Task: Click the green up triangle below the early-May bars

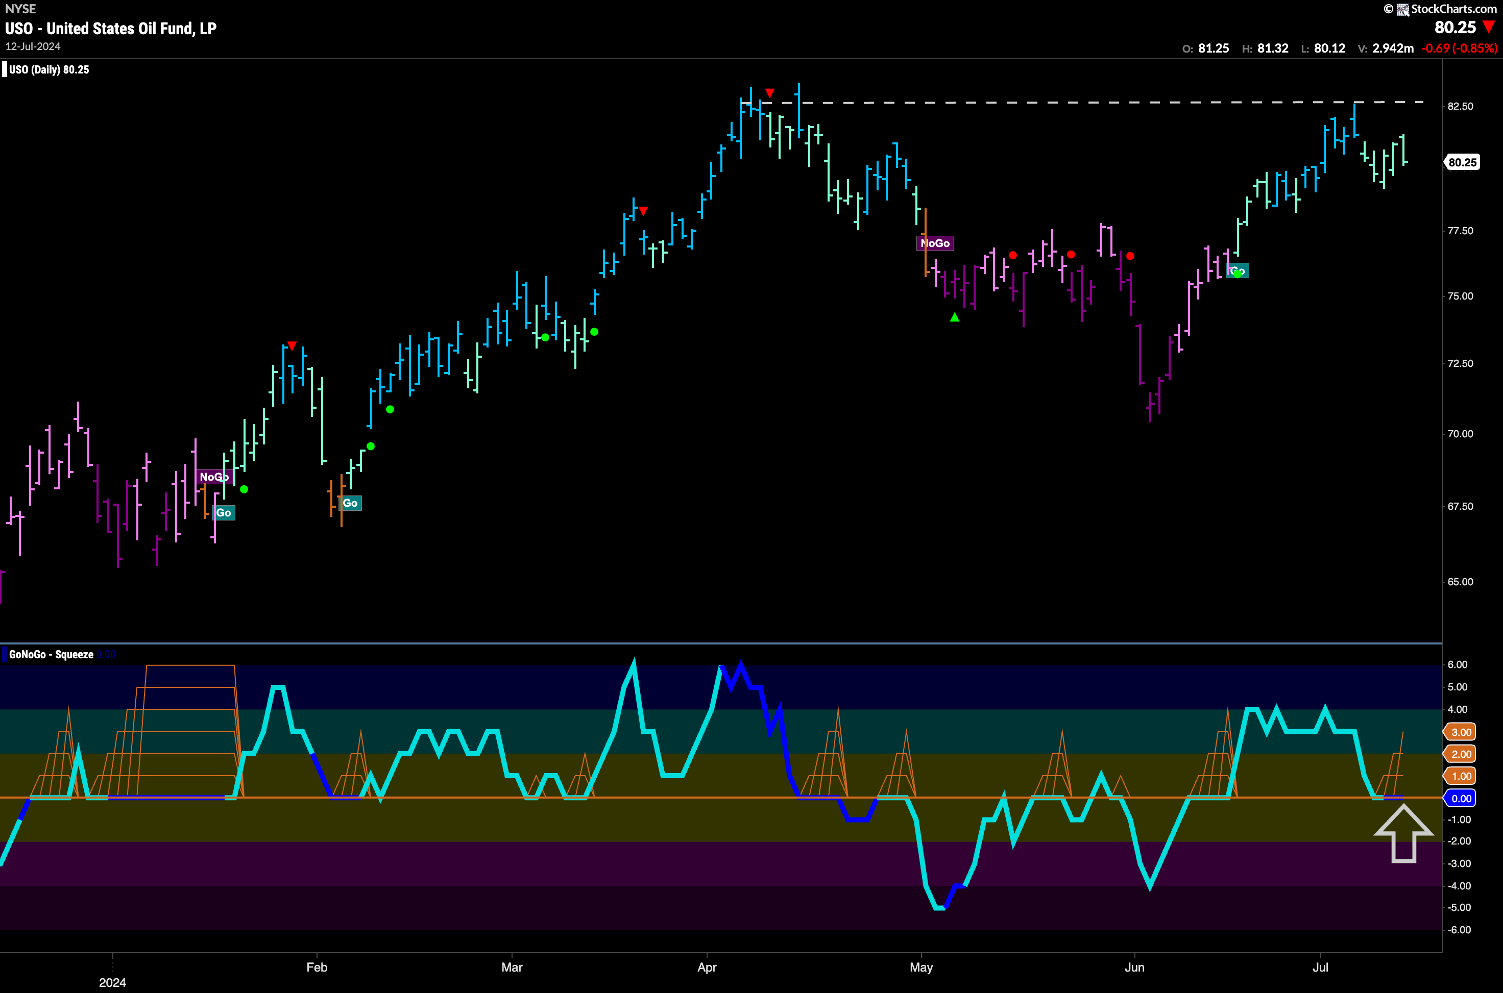Action: tap(954, 317)
